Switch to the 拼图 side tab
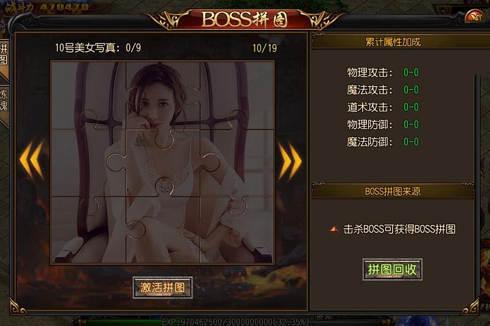This screenshot has width=490, height=326. pos(4,54)
